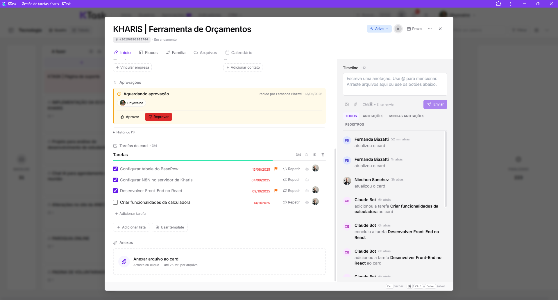Click Adicionar tarefa link
This screenshot has height=300, width=558.
point(130,214)
